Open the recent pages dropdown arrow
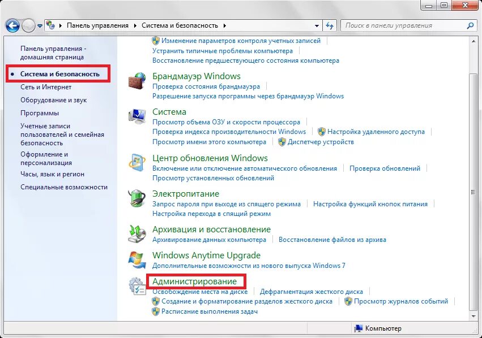The image size is (482, 338). tap(40, 26)
